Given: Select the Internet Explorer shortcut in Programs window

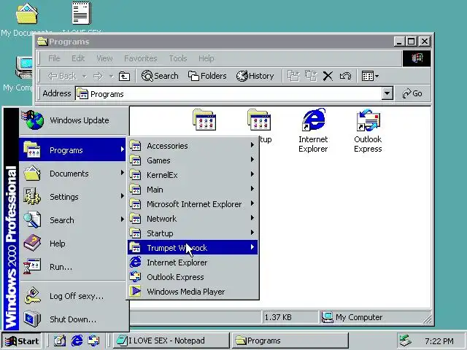Looking at the screenshot, I should pyautogui.click(x=313, y=131).
